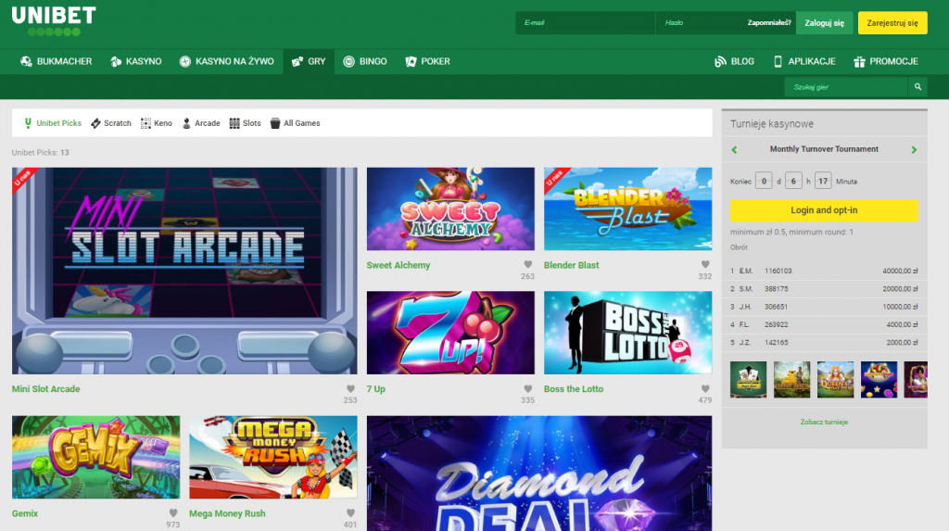
Task: Open third tournament game thumbnail
Action: click(x=835, y=380)
